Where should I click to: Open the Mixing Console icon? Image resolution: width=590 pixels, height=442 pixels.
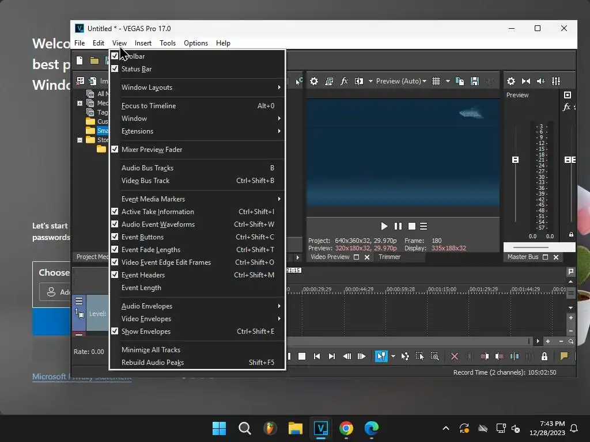pyautogui.click(x=556, y=81)
